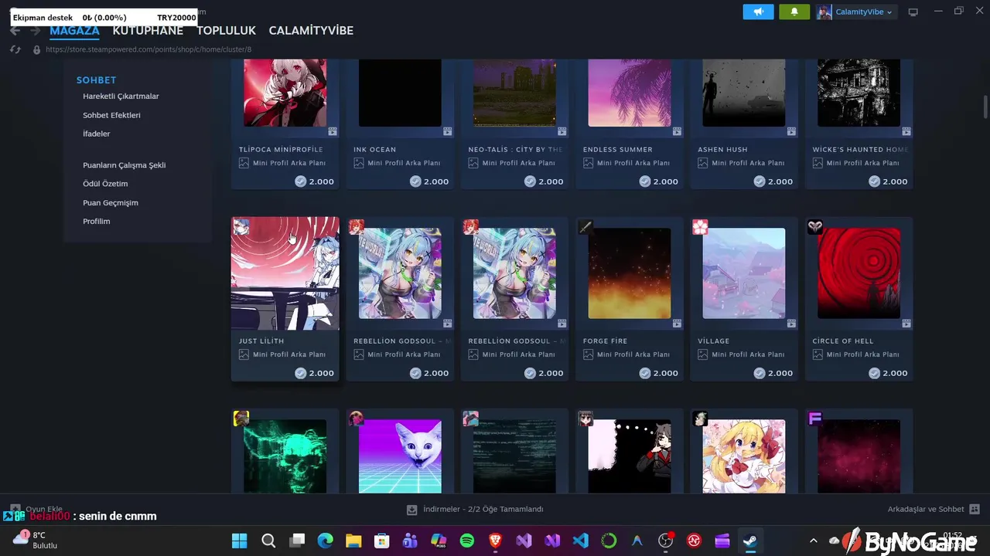Show hidden system tray icons chevron
Viewport: 990px width, 556px height.
(813, 541)
